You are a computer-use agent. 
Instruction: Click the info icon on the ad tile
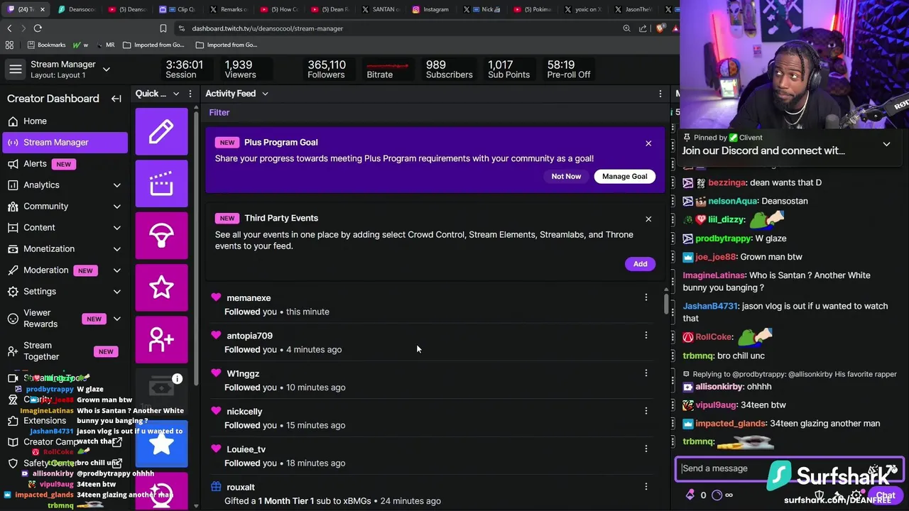[177, 379]
